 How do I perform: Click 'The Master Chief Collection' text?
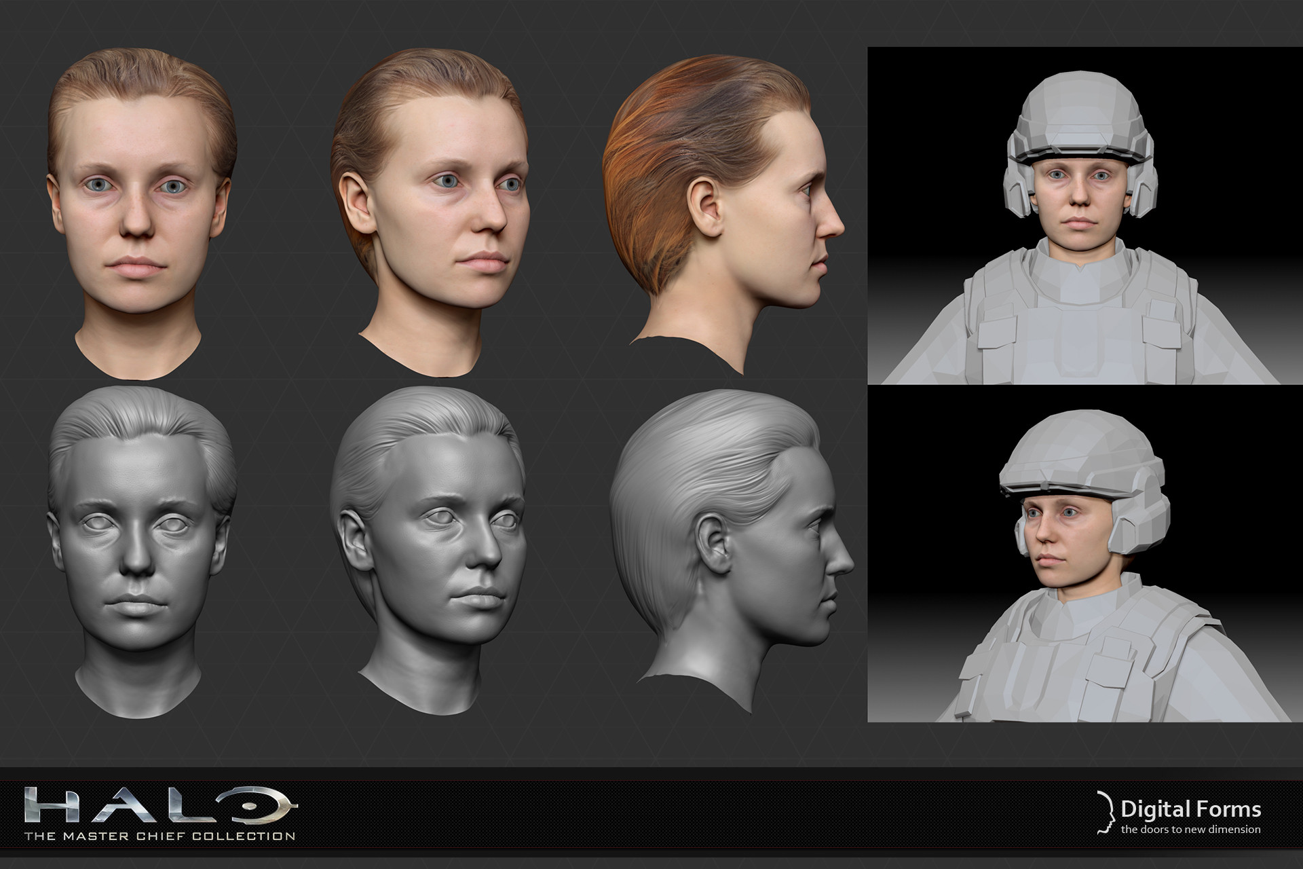tap(160, 836)
